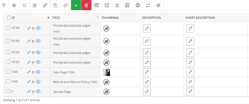Sort by the TITLE column arrows
Image resolution: width=249 pixels, height=104 pixels.
pyautogui.click(x=97, y=17)
